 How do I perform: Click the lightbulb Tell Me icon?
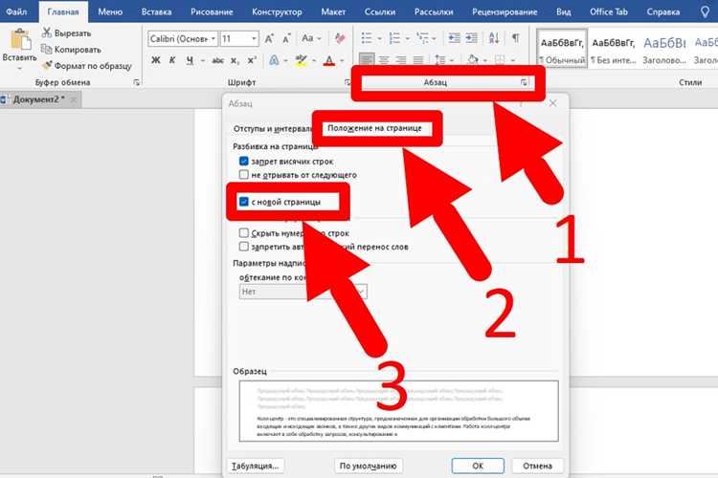tap(705, 11)
